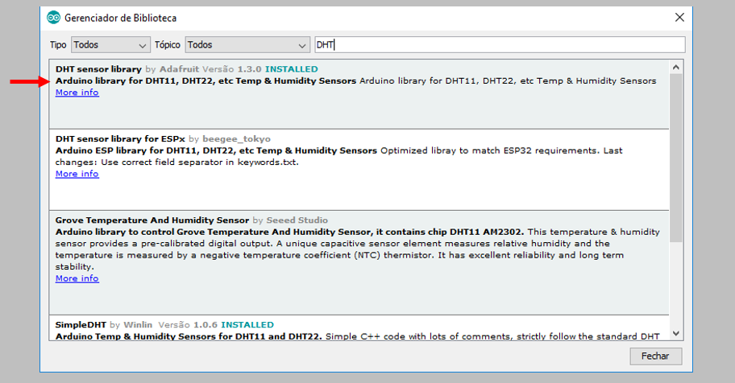Viewport: 735px width, 383px height.
Task: Click the author name Seeed Studio
Action: click(297, 220)
